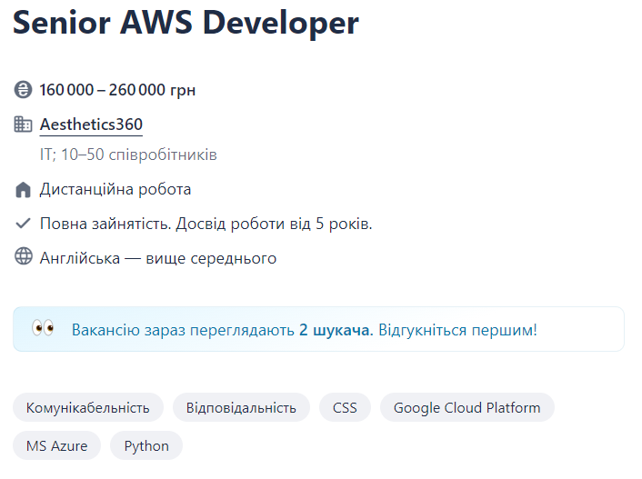The height and width of the screenshot is (479, 642).
Task: Click the home icon for remote work
Action: 24,190
